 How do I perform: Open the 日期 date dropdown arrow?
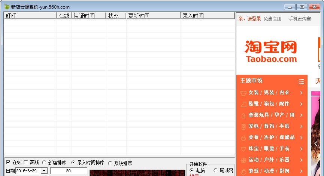tap(44, 171)
